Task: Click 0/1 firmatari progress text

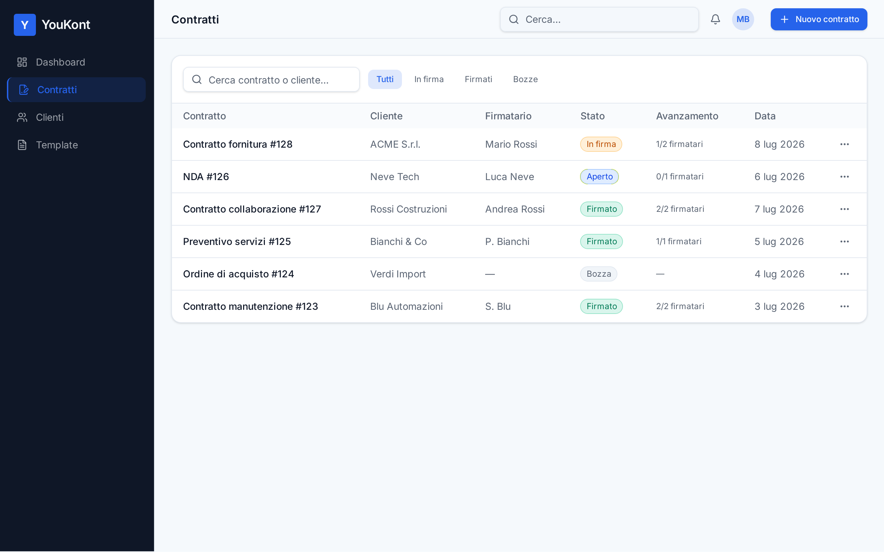Action: [x=680, y=177]
